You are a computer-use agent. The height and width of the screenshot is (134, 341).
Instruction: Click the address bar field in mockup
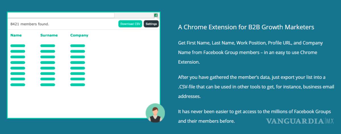(x=61, y=15)
